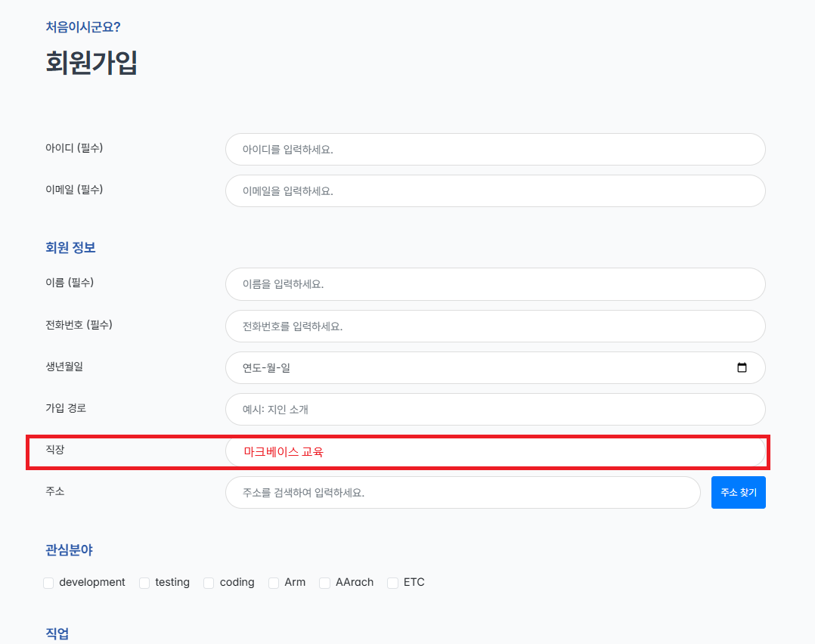
Task: Select the 연도 segment of birthdate
Action: pyautogui.click(x=252, y=368)
